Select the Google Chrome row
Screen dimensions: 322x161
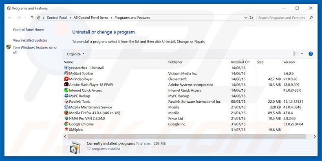point(190,124)
